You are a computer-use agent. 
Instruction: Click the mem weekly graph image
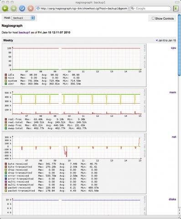(74, 110)
